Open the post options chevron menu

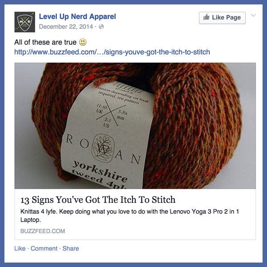tap(253, 16)
